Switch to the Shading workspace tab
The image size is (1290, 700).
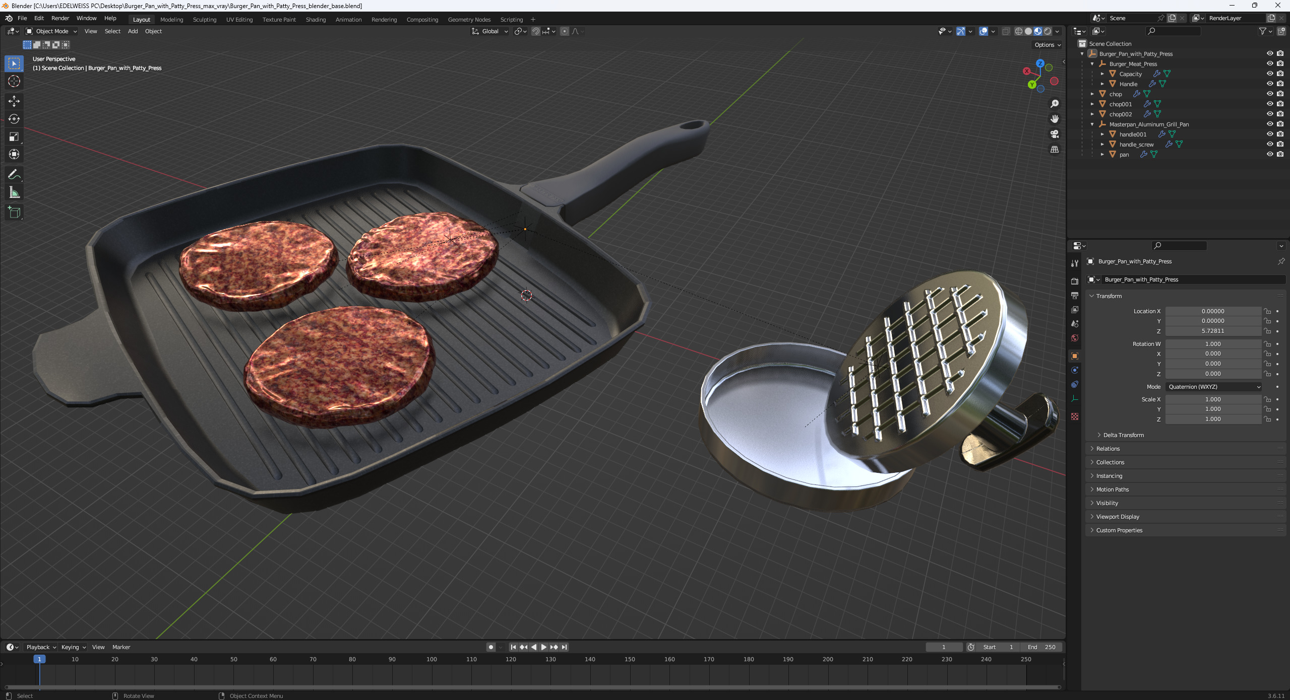coord(316,20)
